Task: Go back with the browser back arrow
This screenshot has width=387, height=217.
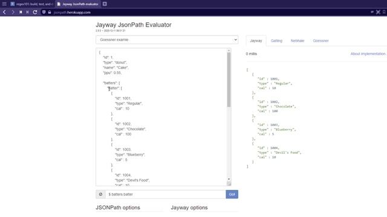Action: [x=4, y=12]
